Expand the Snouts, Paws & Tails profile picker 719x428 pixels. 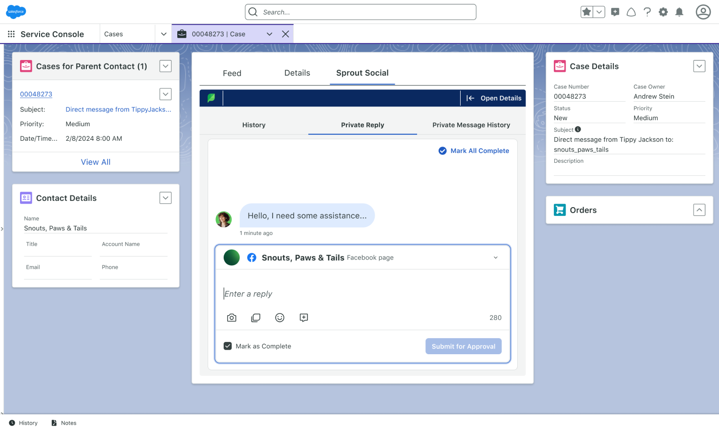point(496,257)
